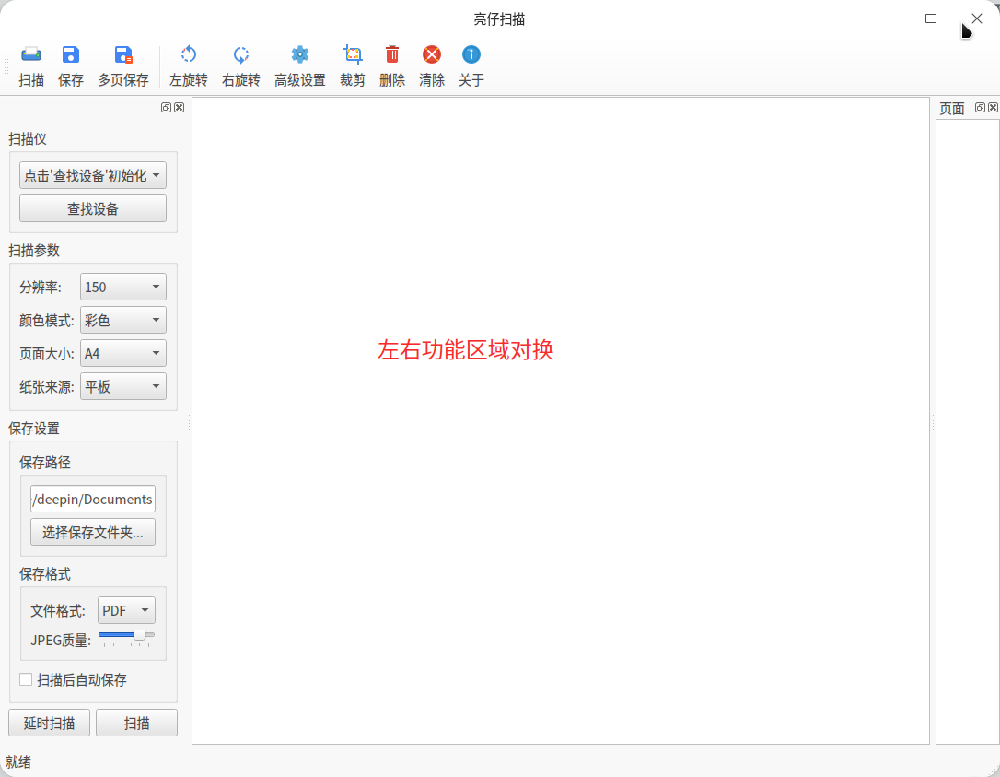Click the 延时扫描 delayed scan button
Image resolution: width=1000 pixels, height=777 pixels.
pos(49,723)
